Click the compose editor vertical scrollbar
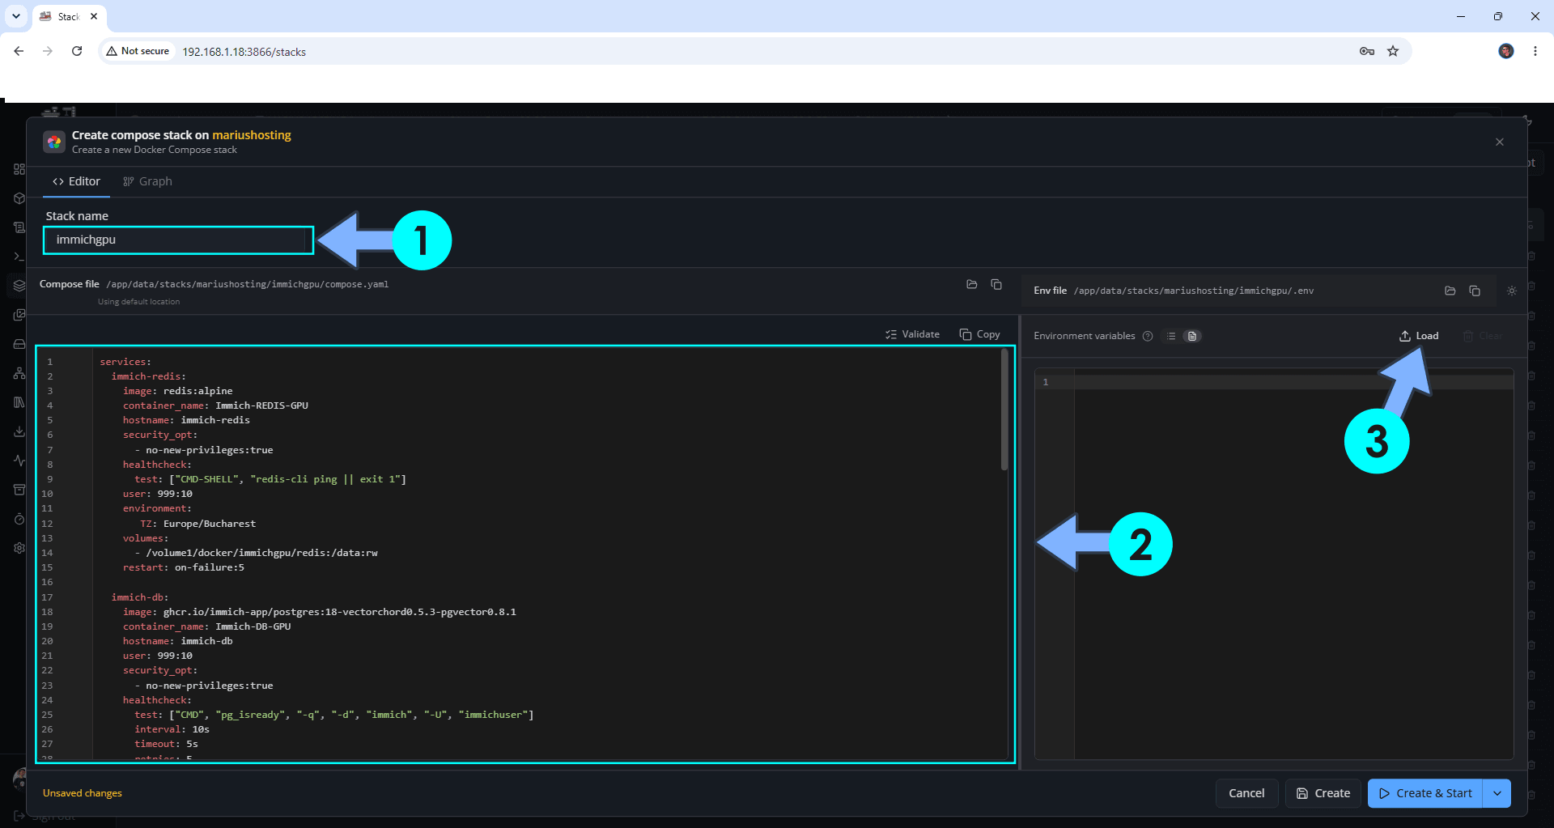1554x828 pixels. pyautogui.click(x=1004, y=410)
